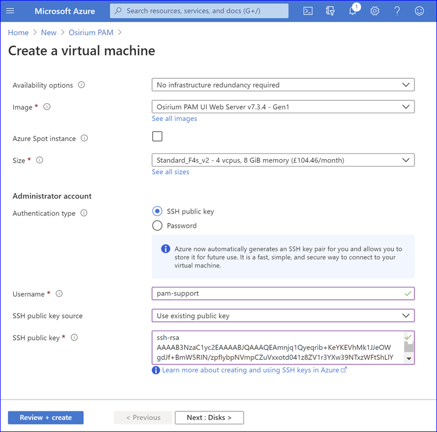The width and height of the screenshot is (437, 432).
Task: Go to Home breadcrumb
Action: click(x=18, y=33)
